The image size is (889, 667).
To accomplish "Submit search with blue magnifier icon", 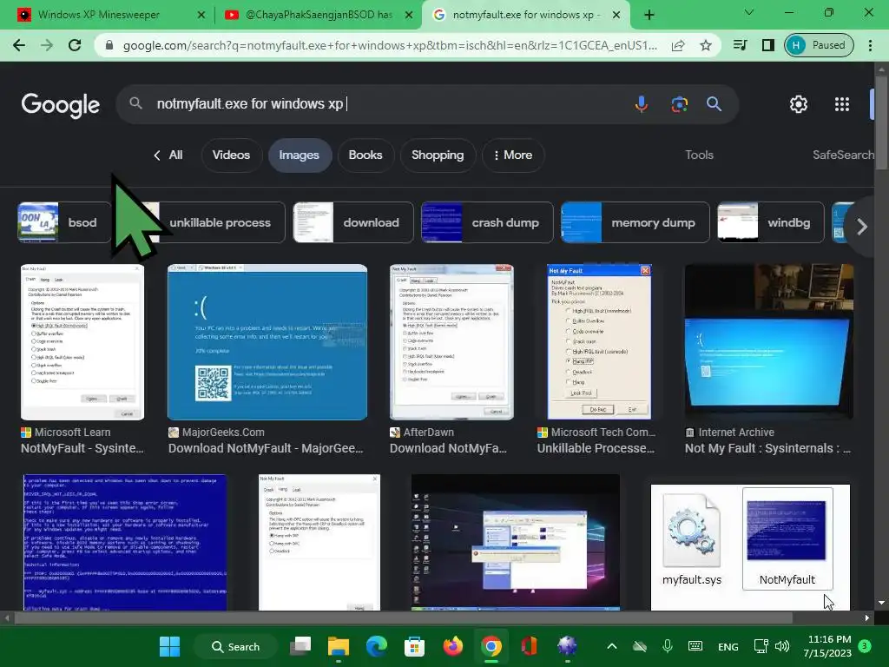I will click(714, 104).
